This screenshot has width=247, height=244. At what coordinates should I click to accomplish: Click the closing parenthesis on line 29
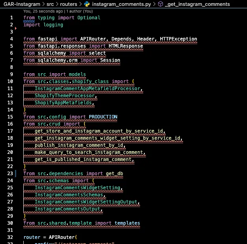tap(24, 216)
